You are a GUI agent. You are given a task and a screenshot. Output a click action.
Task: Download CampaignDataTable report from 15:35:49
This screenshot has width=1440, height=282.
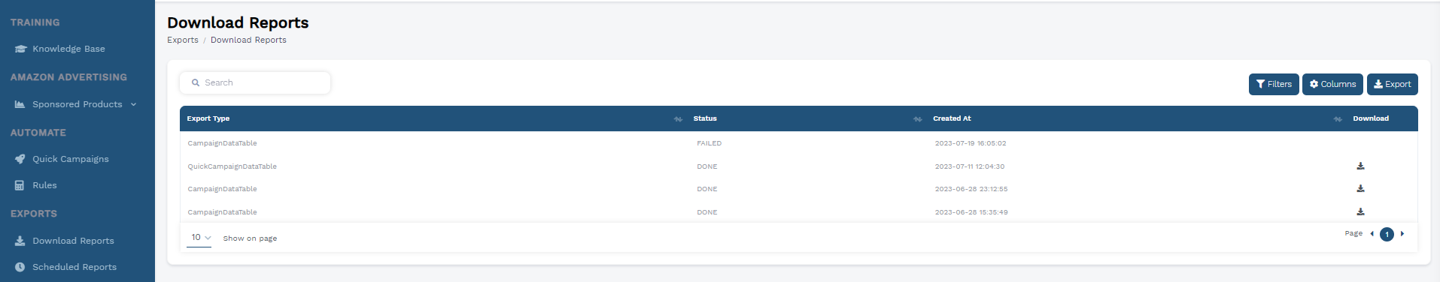pyautogui.click(x=1360, y=212)
